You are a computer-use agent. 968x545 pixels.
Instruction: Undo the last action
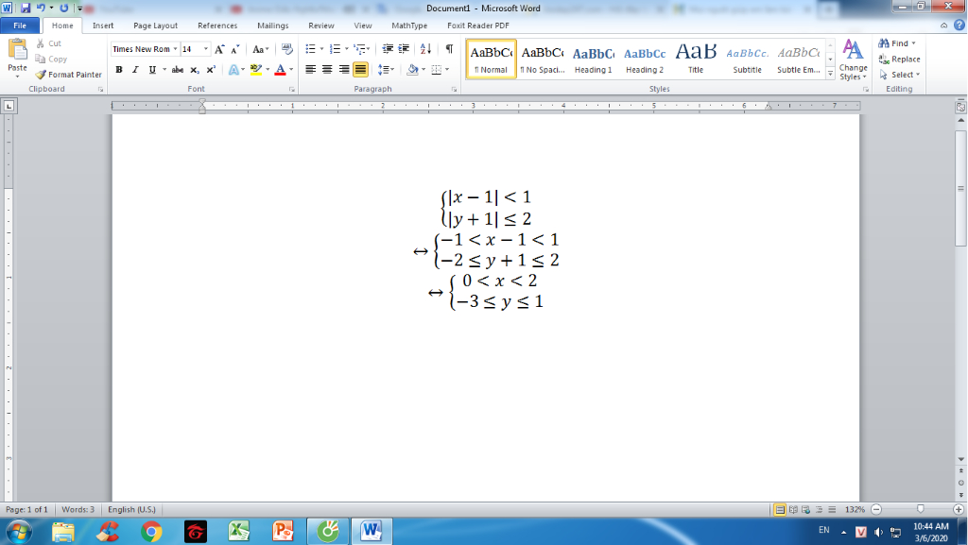pyautogui.click(x=41, y=8)
